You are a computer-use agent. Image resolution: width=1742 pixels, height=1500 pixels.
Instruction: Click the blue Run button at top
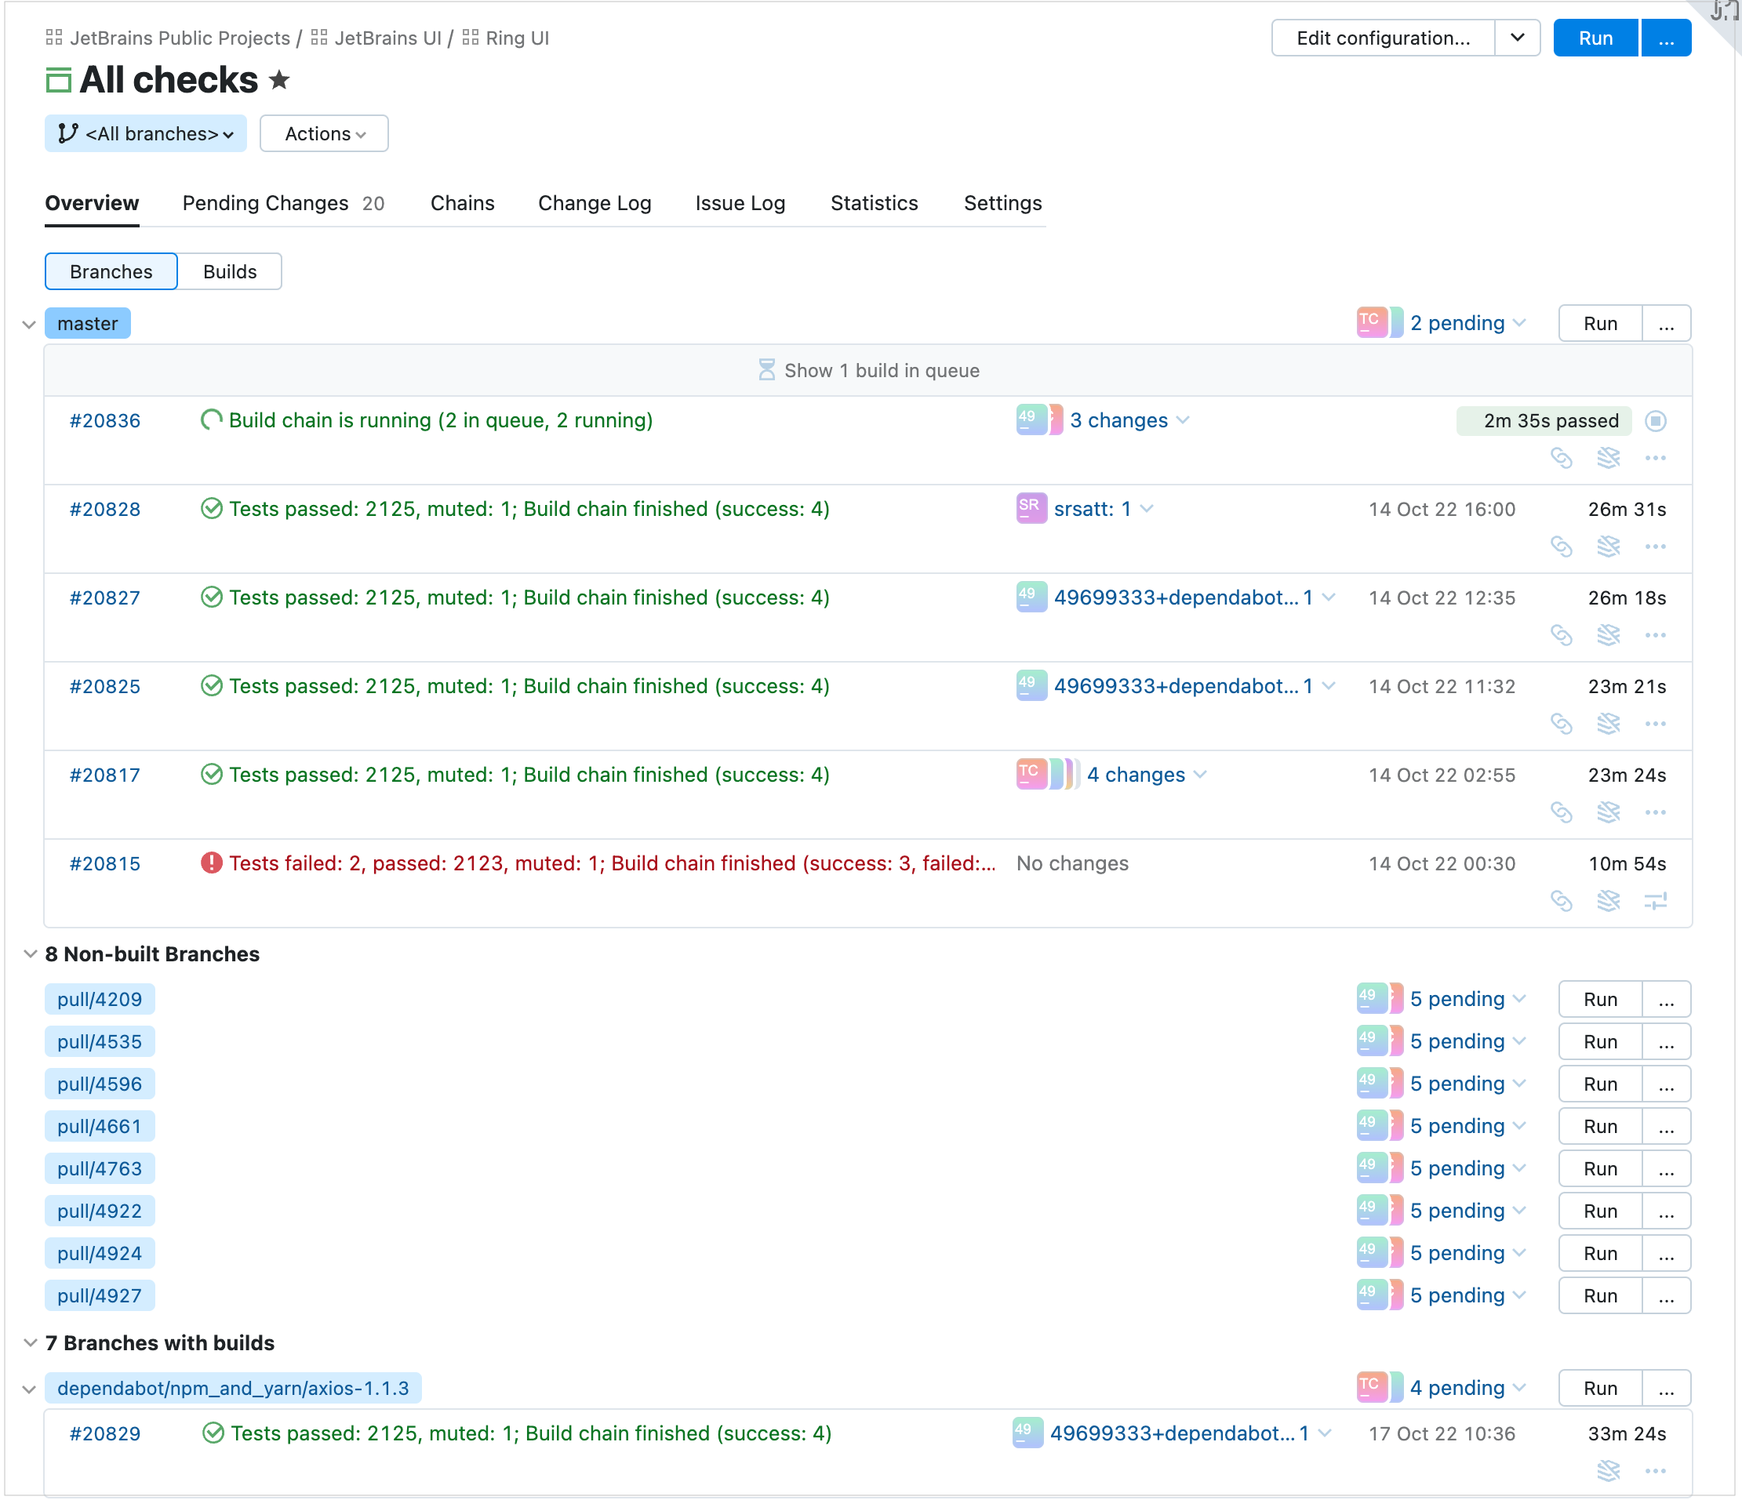pos(1594,38)
